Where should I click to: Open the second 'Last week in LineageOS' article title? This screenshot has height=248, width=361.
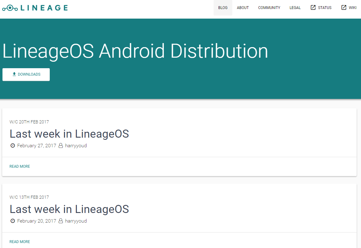point(69,209)
